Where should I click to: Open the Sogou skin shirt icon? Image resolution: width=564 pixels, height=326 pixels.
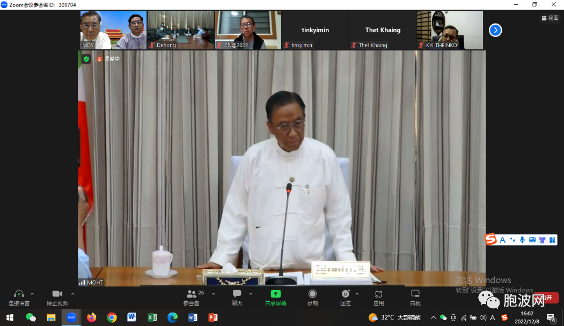click(x=542, y=240)
